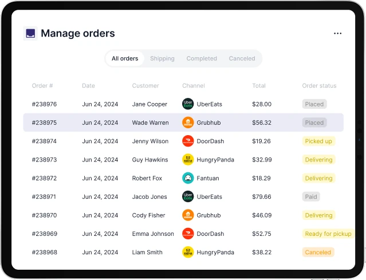Open the three-dot more options menu

[x=337, y=34]
